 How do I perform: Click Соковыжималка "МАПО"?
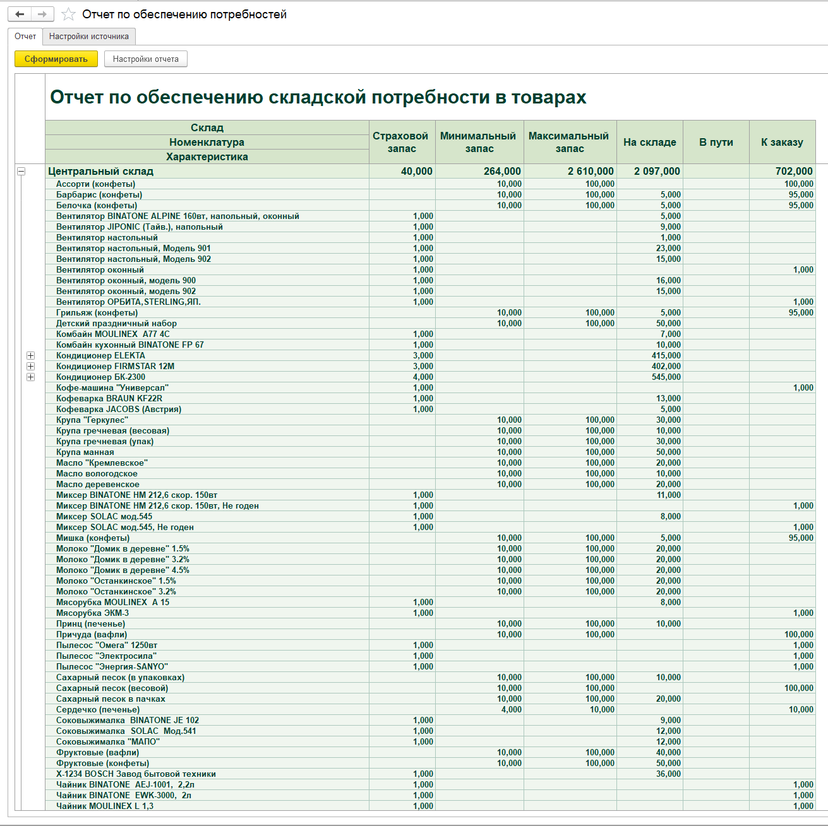108,742
